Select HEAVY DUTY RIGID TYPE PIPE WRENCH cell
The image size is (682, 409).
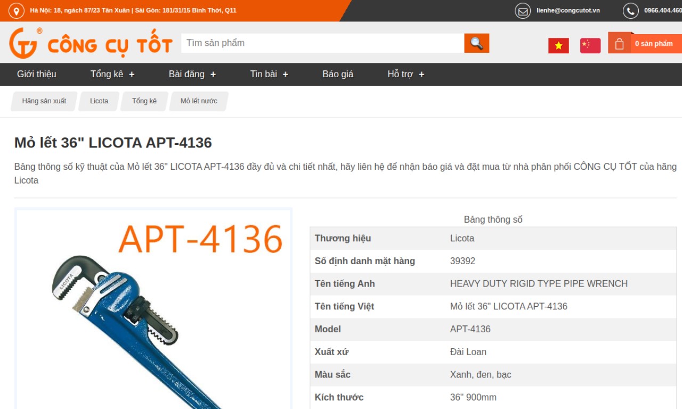click(562, 284)
